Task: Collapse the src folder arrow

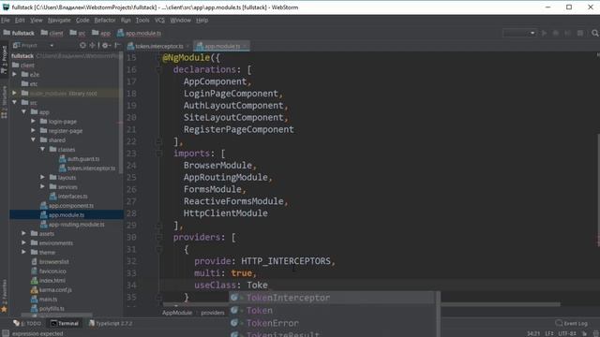Action: point(15,103)
